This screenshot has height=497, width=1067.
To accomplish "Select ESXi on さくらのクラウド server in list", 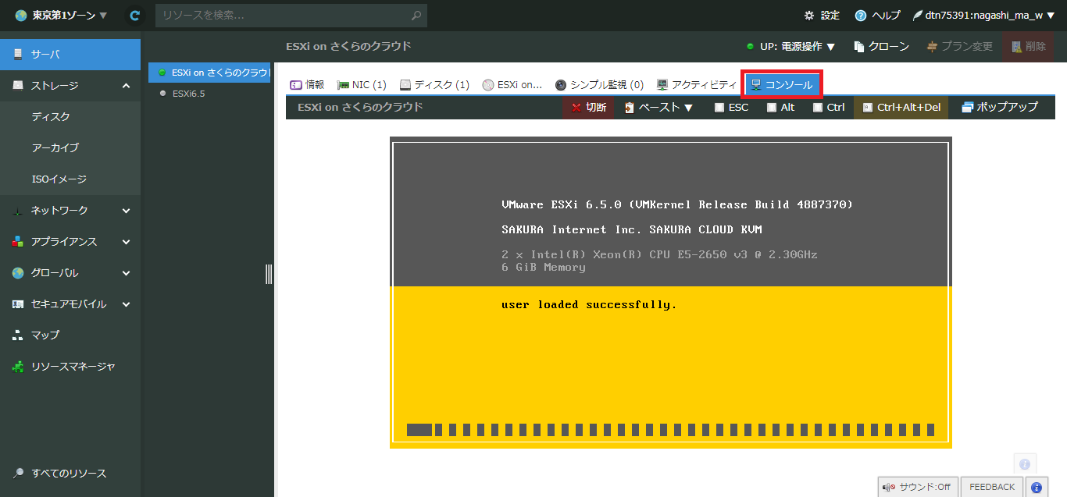I will pos(209,73).
